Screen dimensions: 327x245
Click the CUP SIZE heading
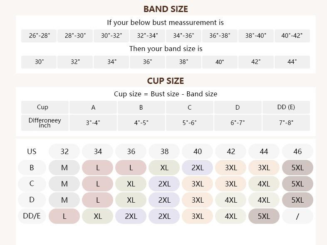point(165,81)
